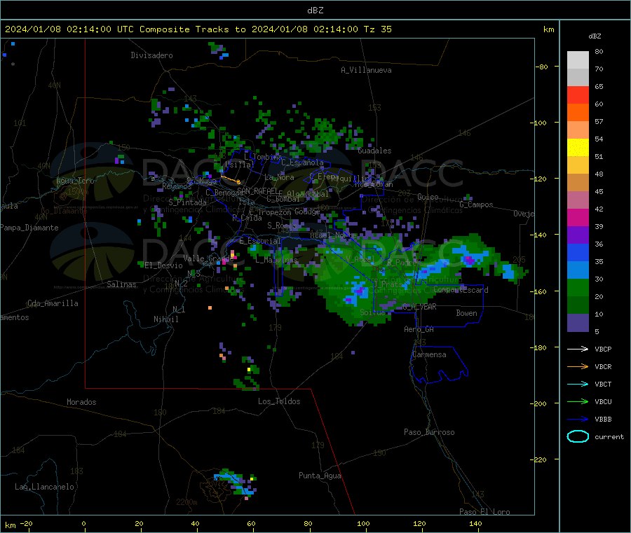This screenshot has width=631, height=533.
Task: Click the light blue 30 dBZ color swatch
Action: [578, 270]
